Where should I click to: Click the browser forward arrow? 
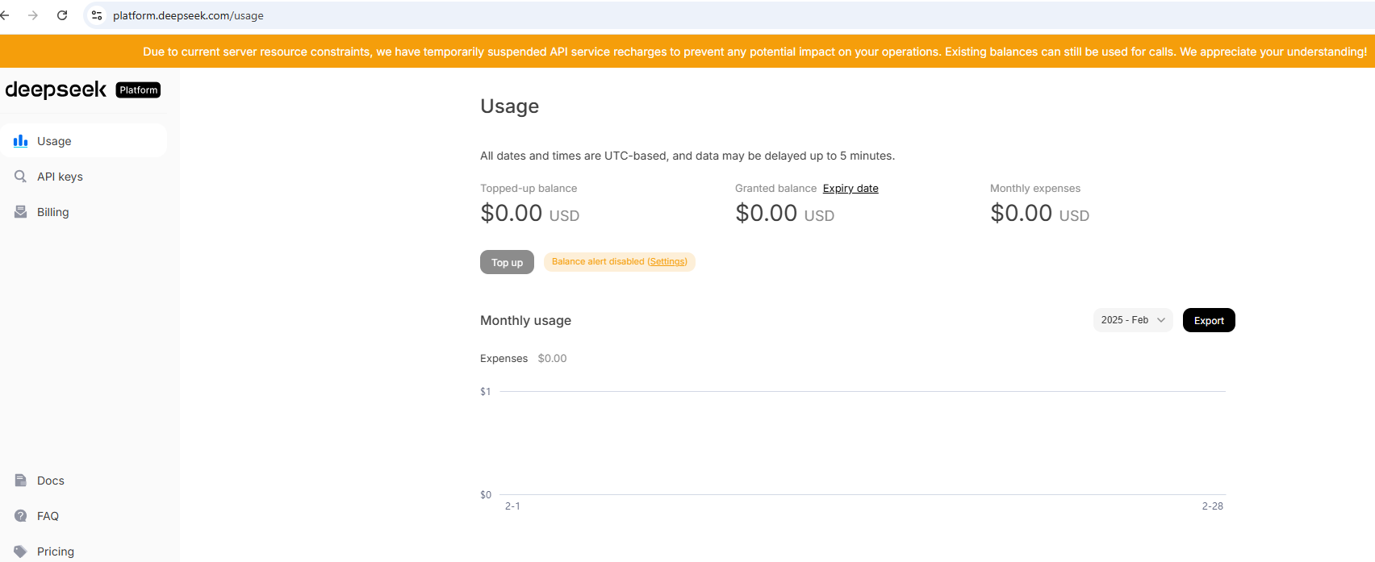(33, 15)
